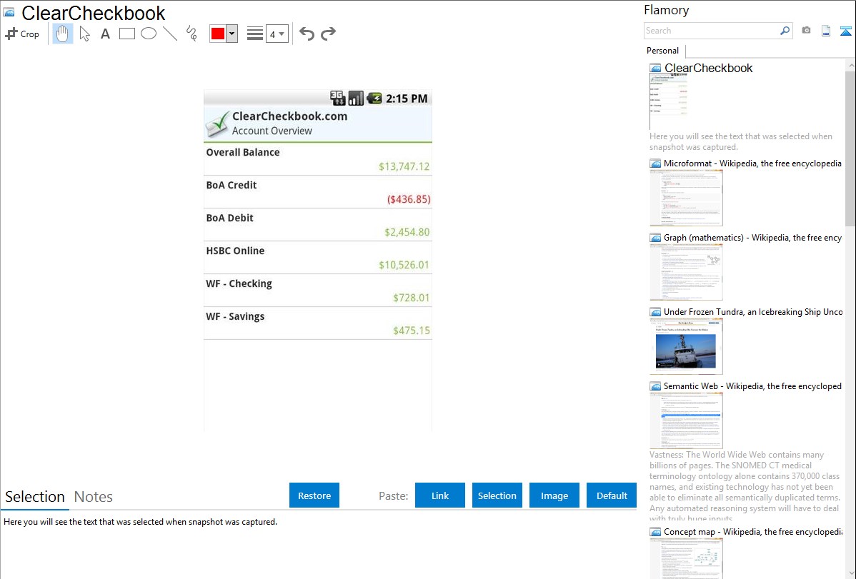Pick the ellipse drawing tool
856x579 pixels.
click(149, 34)
